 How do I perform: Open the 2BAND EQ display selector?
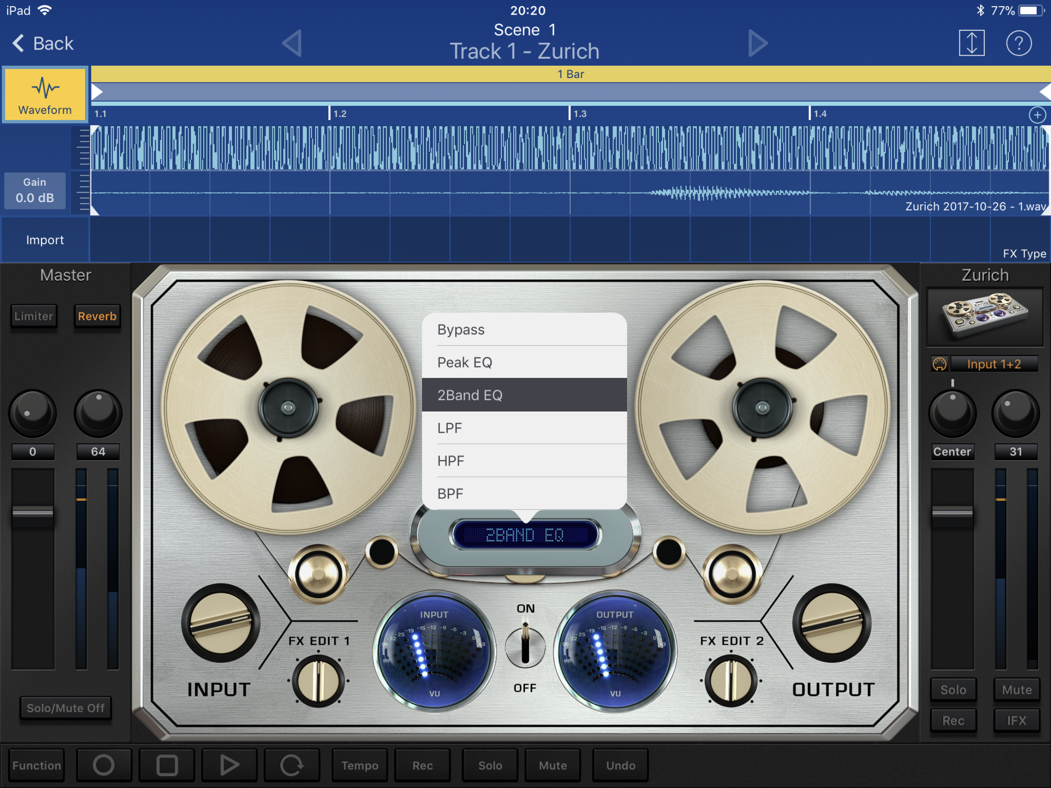click(525, 535)
